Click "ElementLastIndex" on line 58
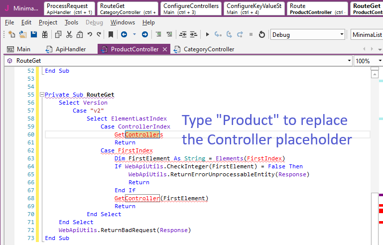 (x=139, y=119)
